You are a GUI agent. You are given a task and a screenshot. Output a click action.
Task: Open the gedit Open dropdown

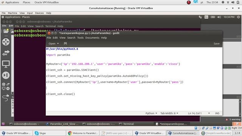click(54, 44)
